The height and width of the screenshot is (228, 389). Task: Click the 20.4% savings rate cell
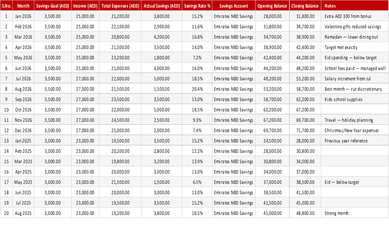pos(197,89)
